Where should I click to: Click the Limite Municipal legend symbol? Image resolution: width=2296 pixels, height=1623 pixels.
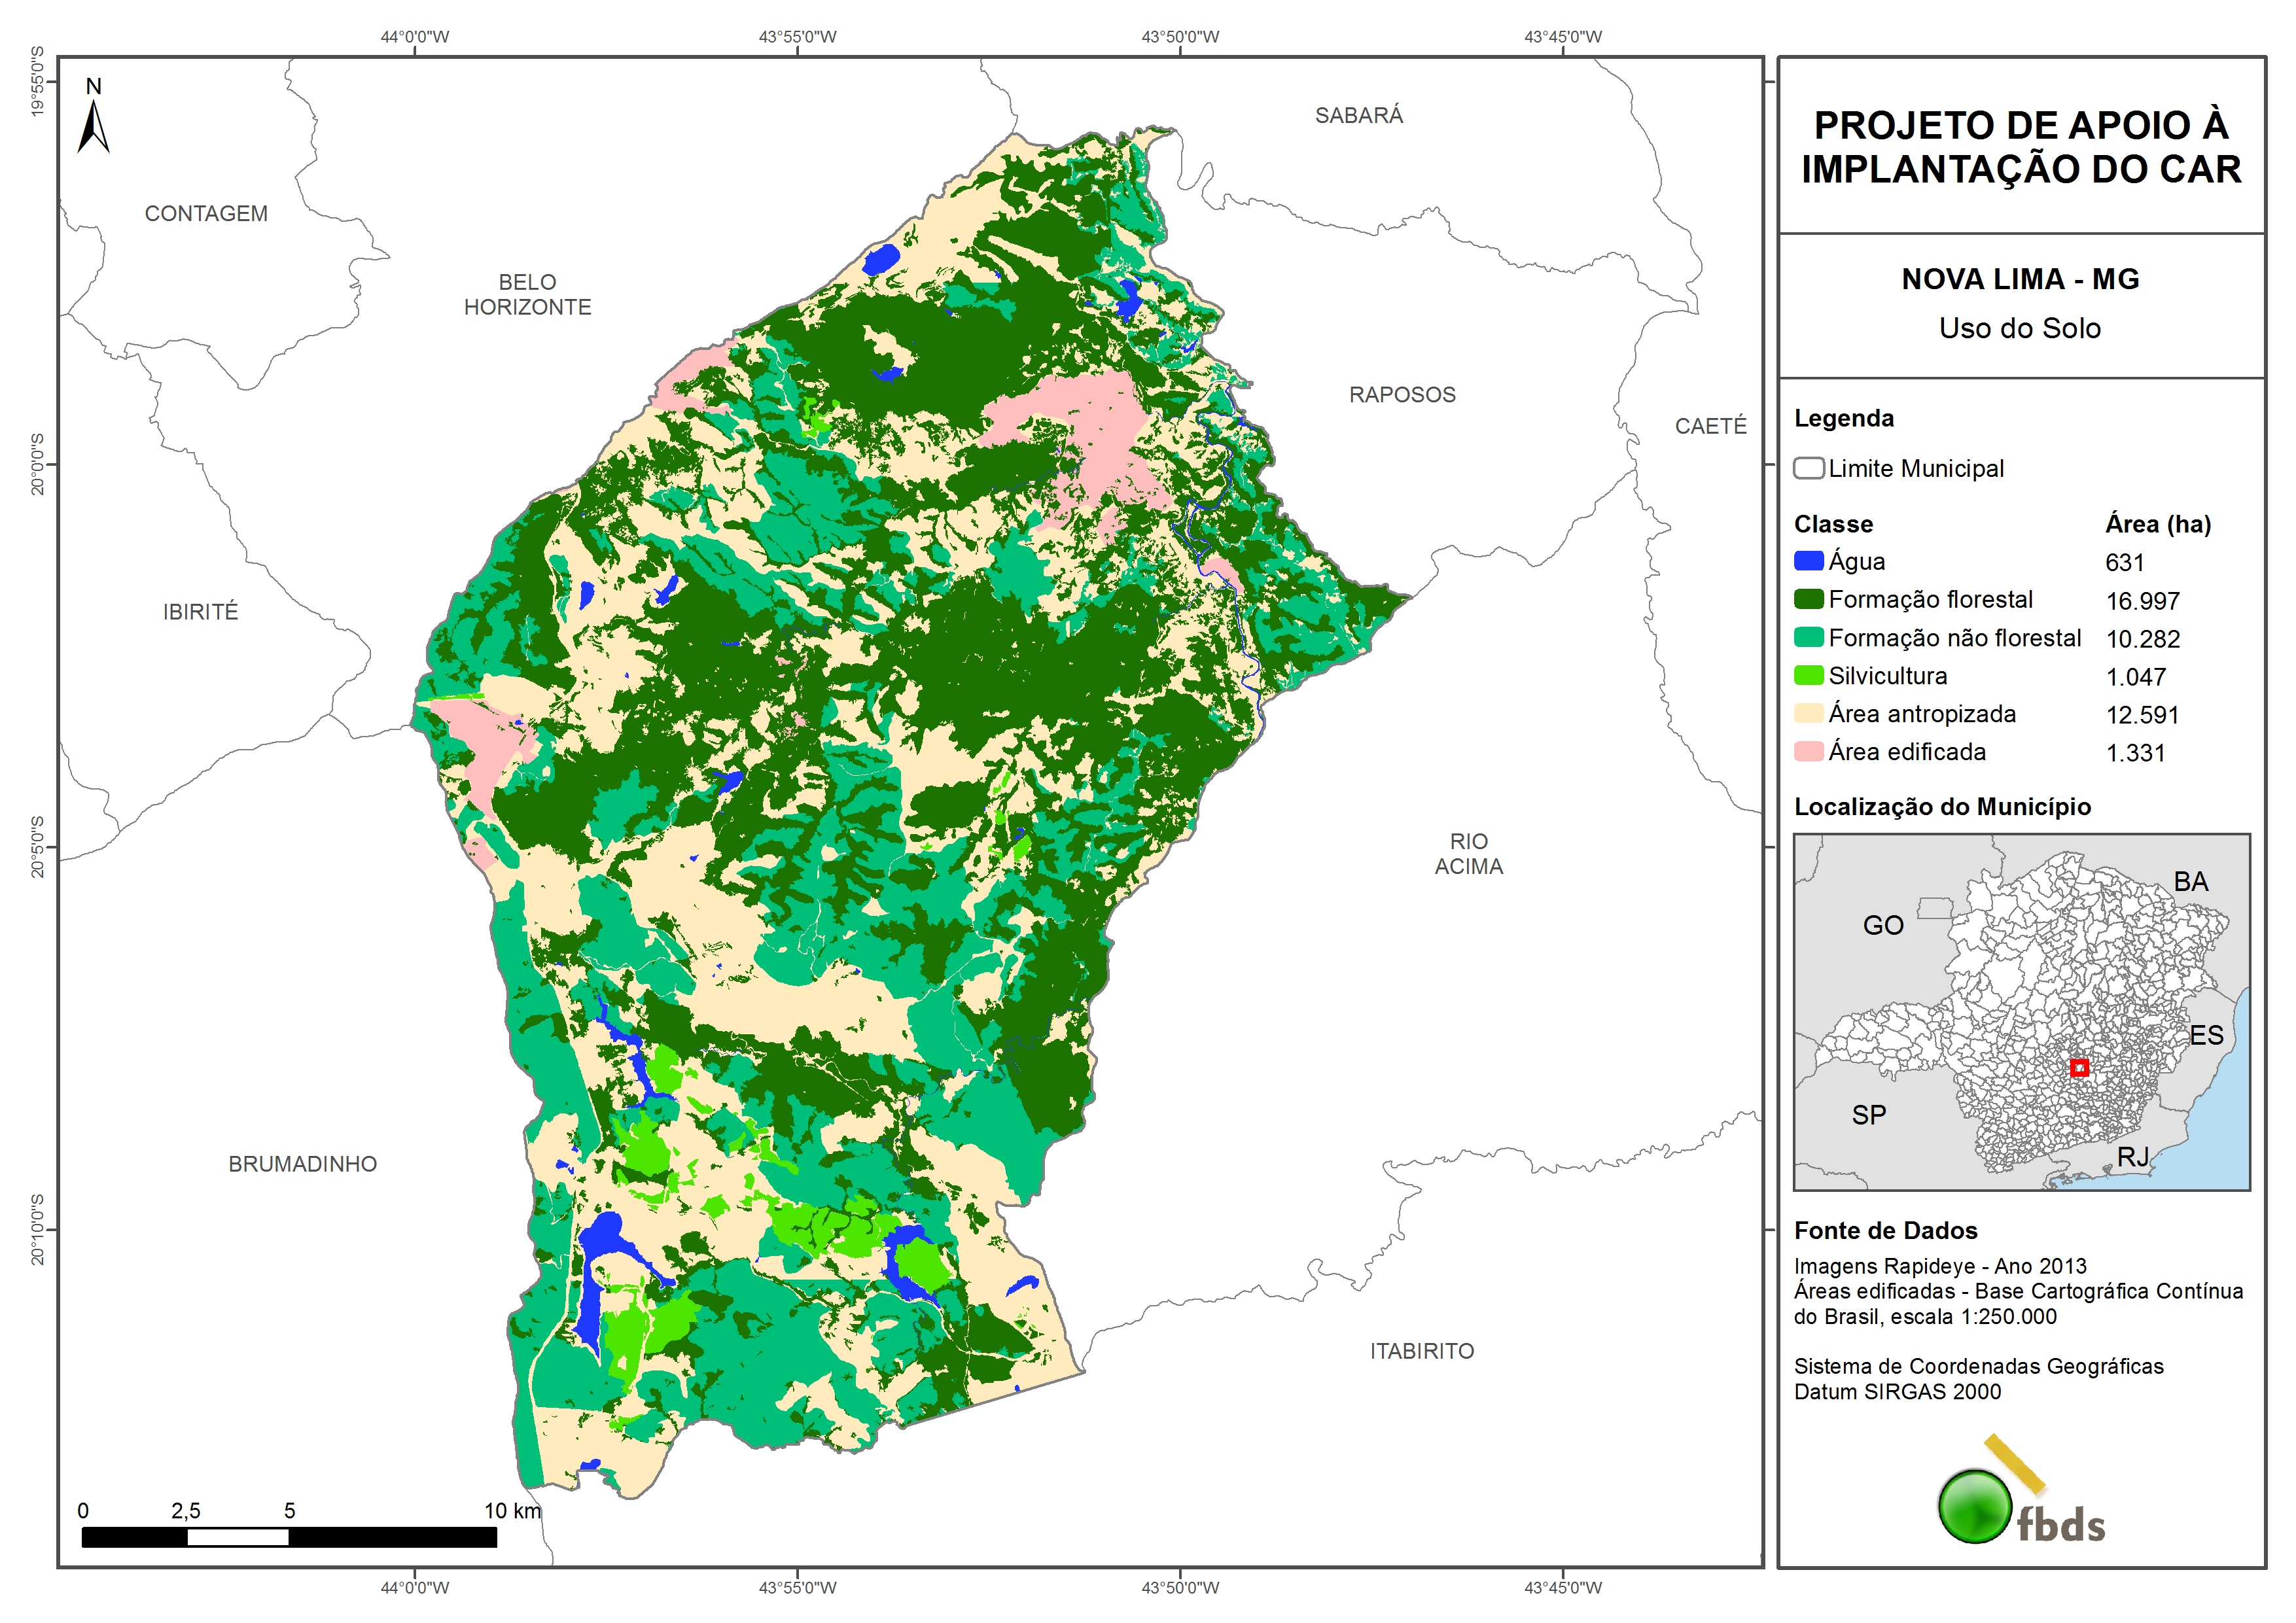[x=1808, y=468]
